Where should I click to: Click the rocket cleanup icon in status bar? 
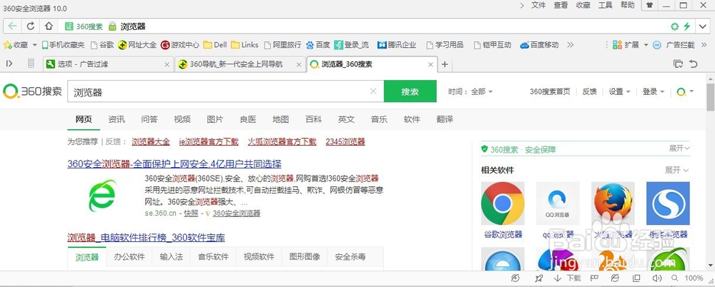pos(538,278)
